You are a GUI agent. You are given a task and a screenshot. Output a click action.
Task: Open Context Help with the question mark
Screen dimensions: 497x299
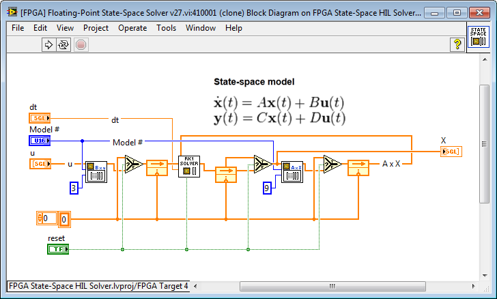click(x=457, y=44)
